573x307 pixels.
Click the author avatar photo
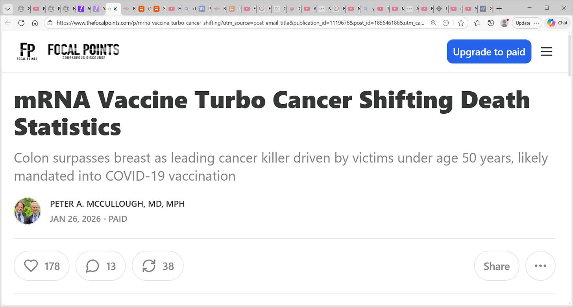[28, 211]
